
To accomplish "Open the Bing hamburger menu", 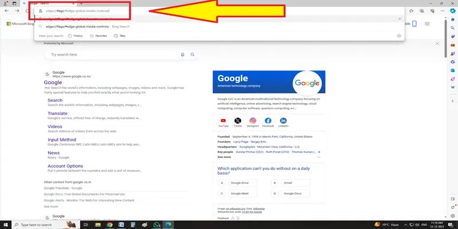I will tap(427, 23).
